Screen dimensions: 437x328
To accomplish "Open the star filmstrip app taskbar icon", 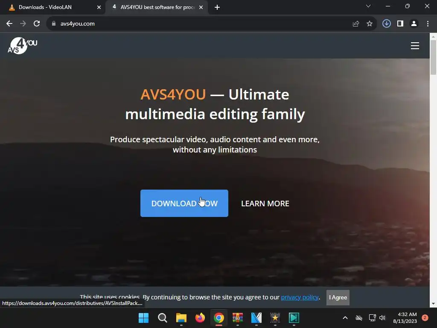I will tap(275, 318).
